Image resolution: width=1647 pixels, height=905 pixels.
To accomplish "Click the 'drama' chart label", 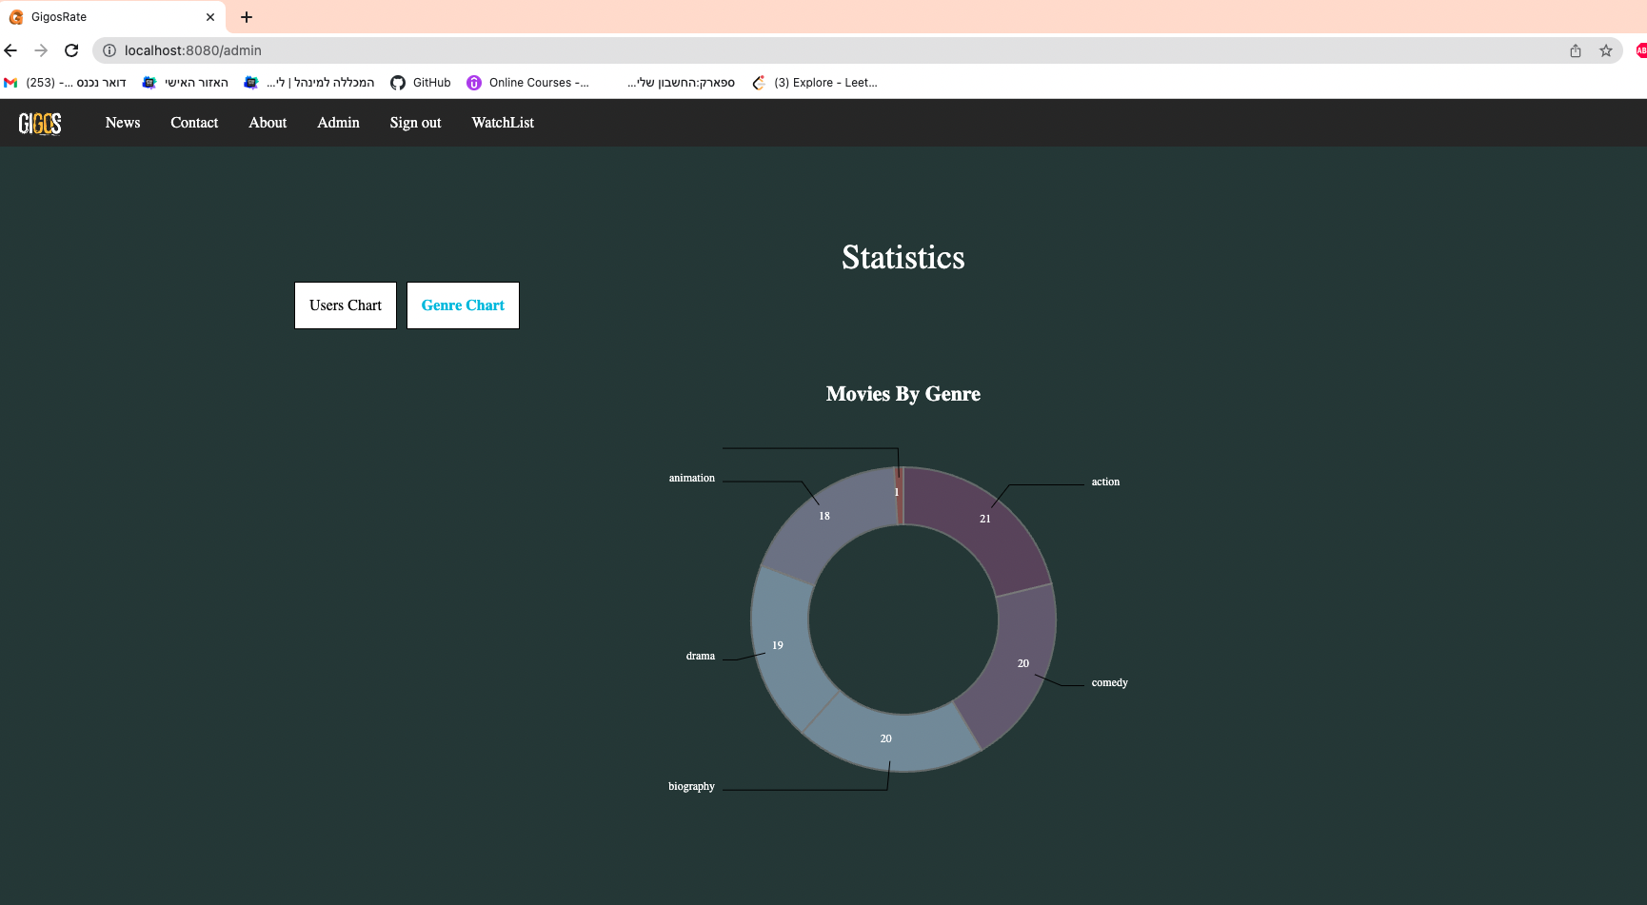I will point(701,657).
